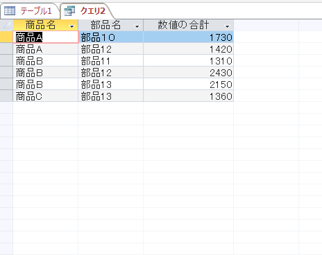Click the 部品12 cell in the 1420 row

[x=111, y=49]
